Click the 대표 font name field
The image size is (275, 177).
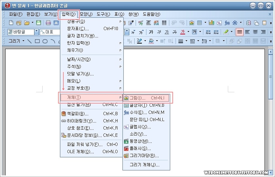point(50,32)
